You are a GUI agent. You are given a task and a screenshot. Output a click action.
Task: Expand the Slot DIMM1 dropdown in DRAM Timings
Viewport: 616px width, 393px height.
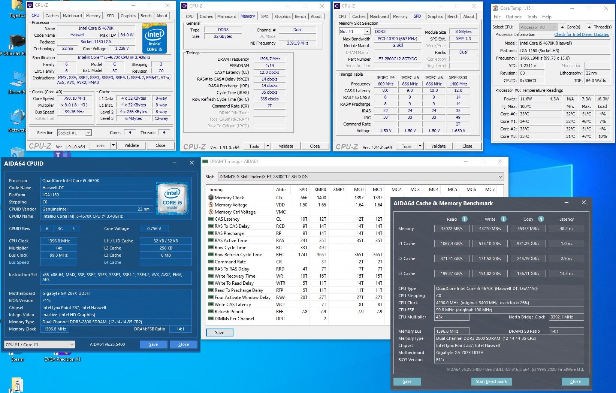coord(500,176)
